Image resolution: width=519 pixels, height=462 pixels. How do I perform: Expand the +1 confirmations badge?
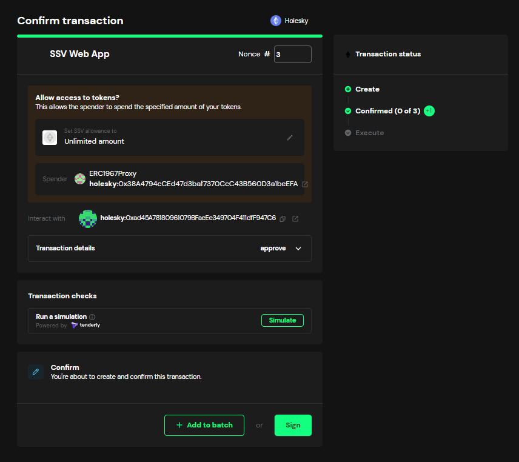click(429, 111)
